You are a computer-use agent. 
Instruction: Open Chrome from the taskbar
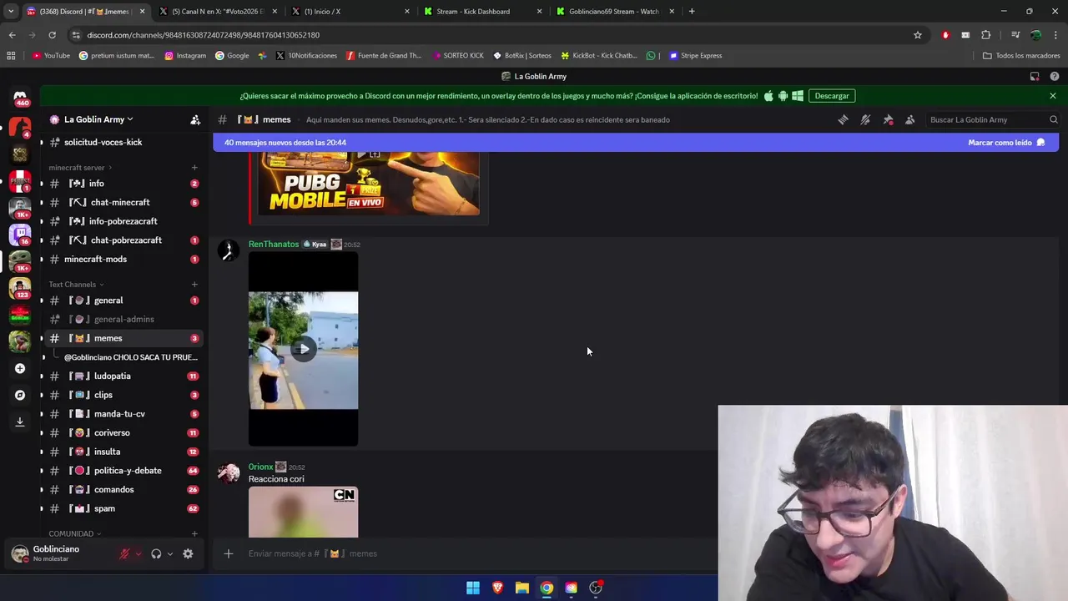(547, 588)
